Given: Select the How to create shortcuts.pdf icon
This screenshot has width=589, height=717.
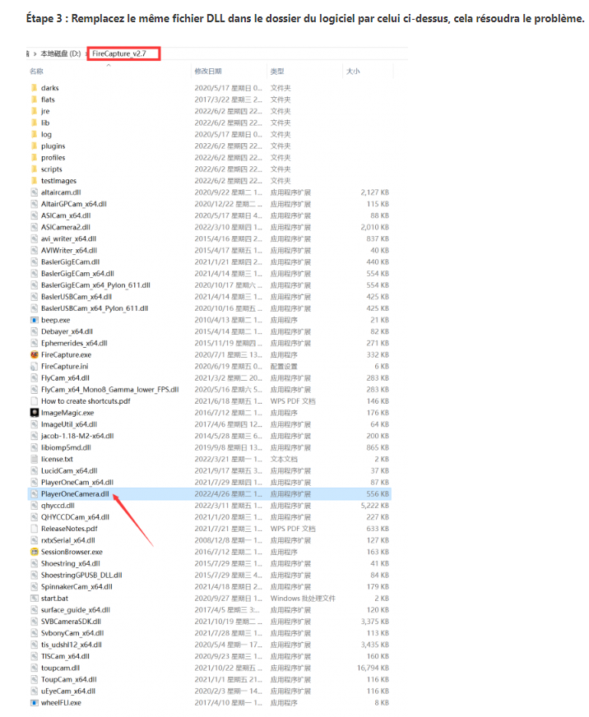Looking at the screenshot, I should click(x=35, y=401).
